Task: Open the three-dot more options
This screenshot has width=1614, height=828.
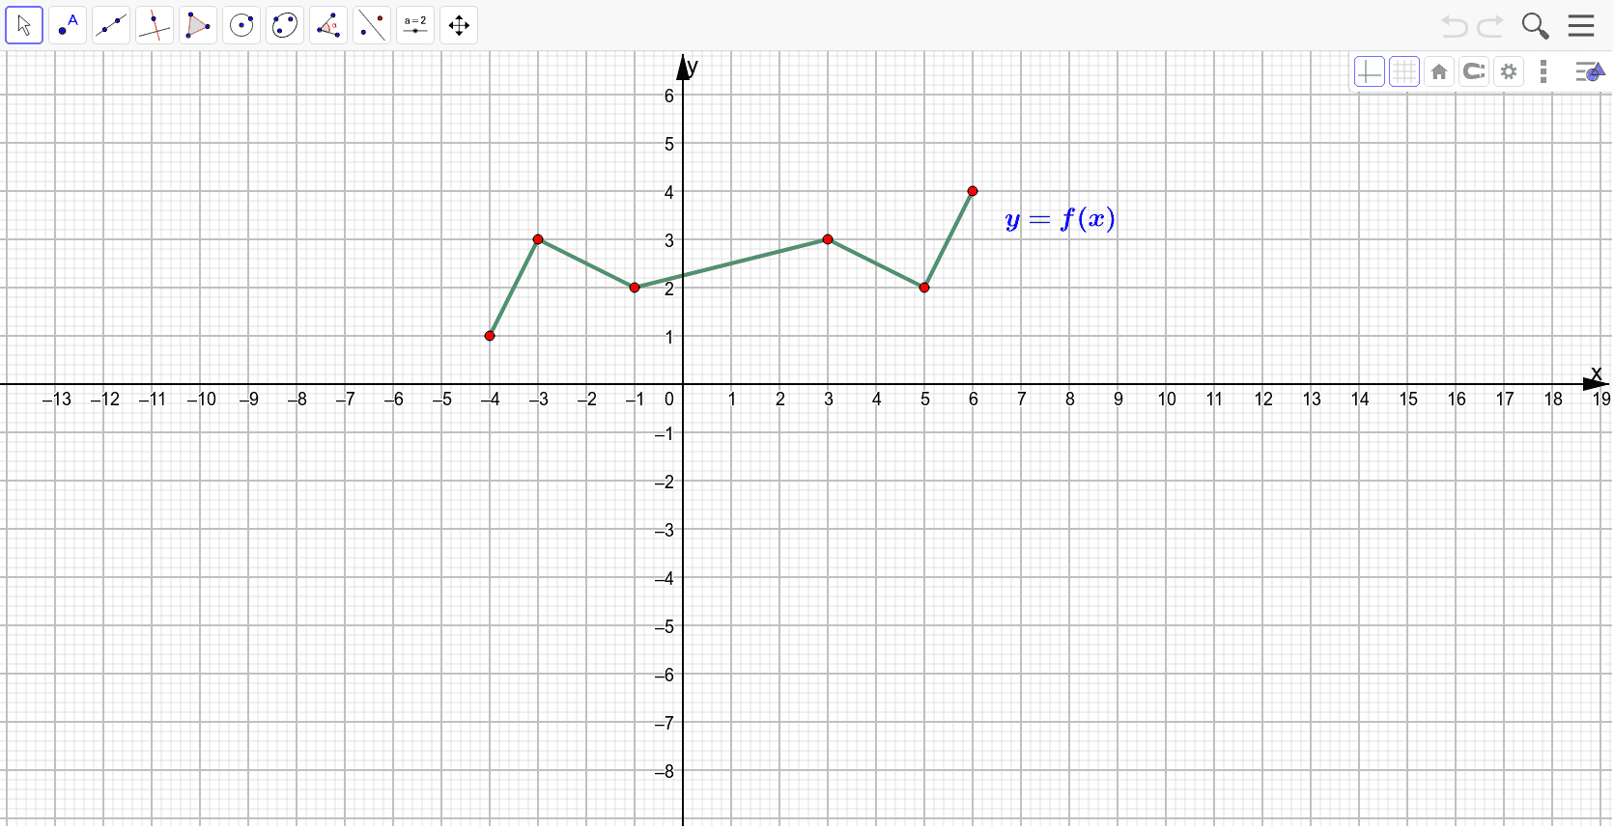Action: tap(1543, 71)
